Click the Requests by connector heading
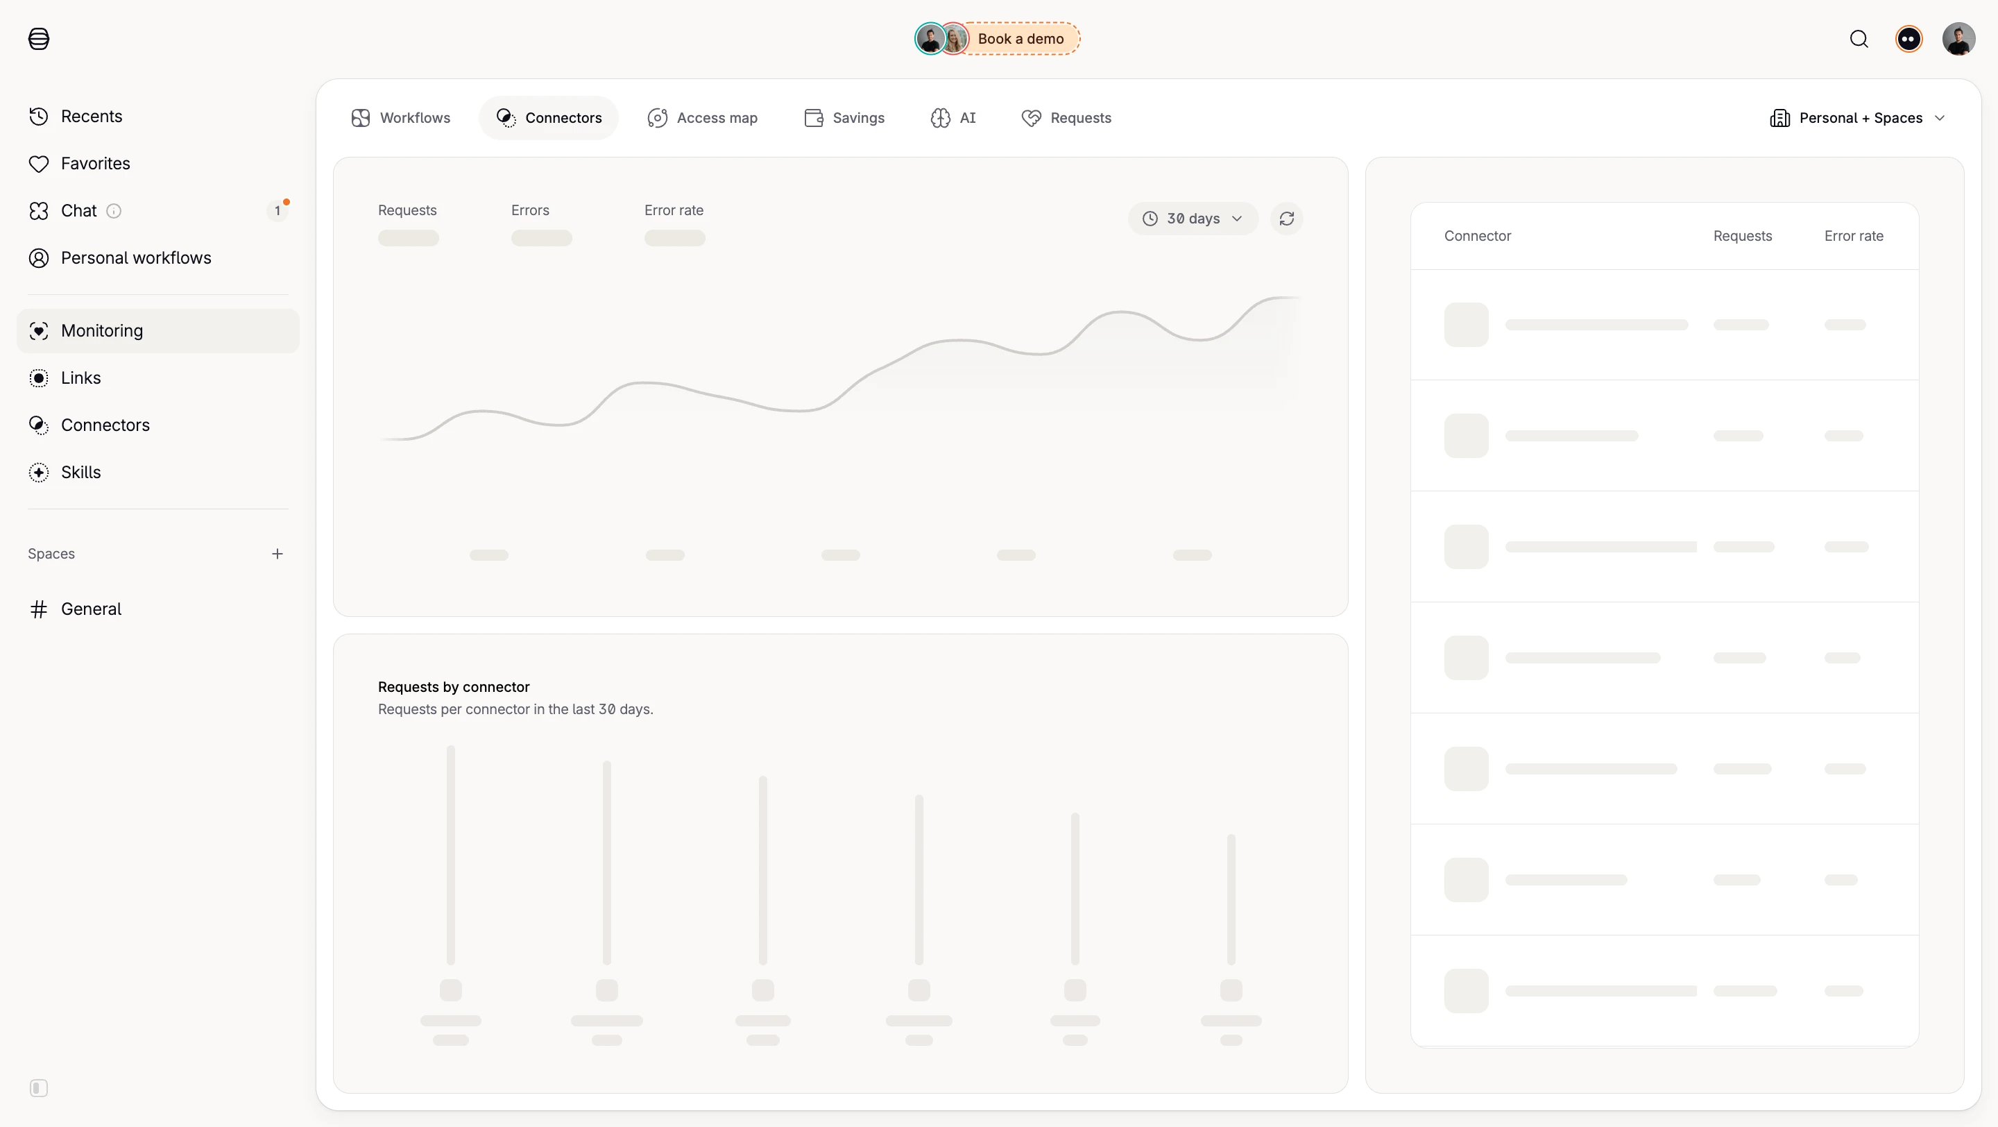The width and height of the screenshot is (1998, 1127). point(454,687)
